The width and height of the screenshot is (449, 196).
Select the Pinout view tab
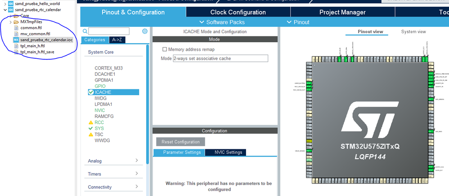tap(370, 32)
